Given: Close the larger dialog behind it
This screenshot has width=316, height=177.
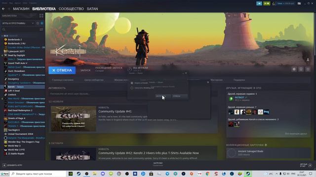Looking at the screenshot, I should click(x=208, y=82).
